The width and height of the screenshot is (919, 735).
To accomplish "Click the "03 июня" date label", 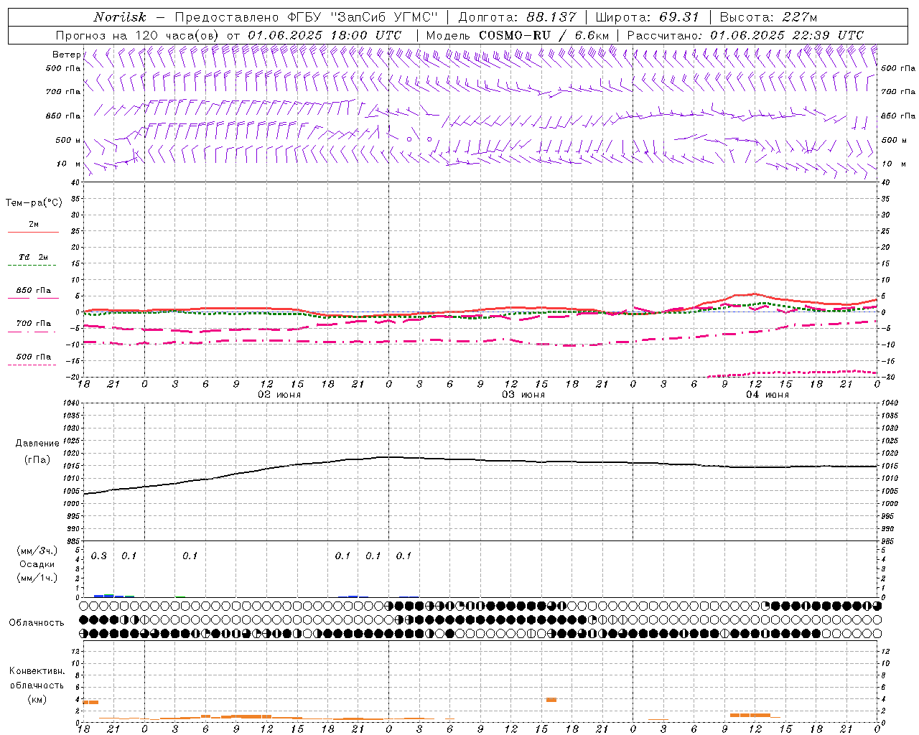I will coord(523,395).
